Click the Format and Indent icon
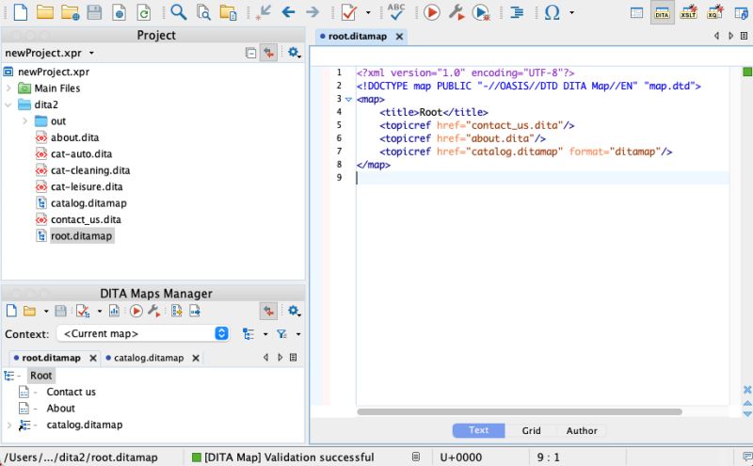 click(x=517, y=12)
